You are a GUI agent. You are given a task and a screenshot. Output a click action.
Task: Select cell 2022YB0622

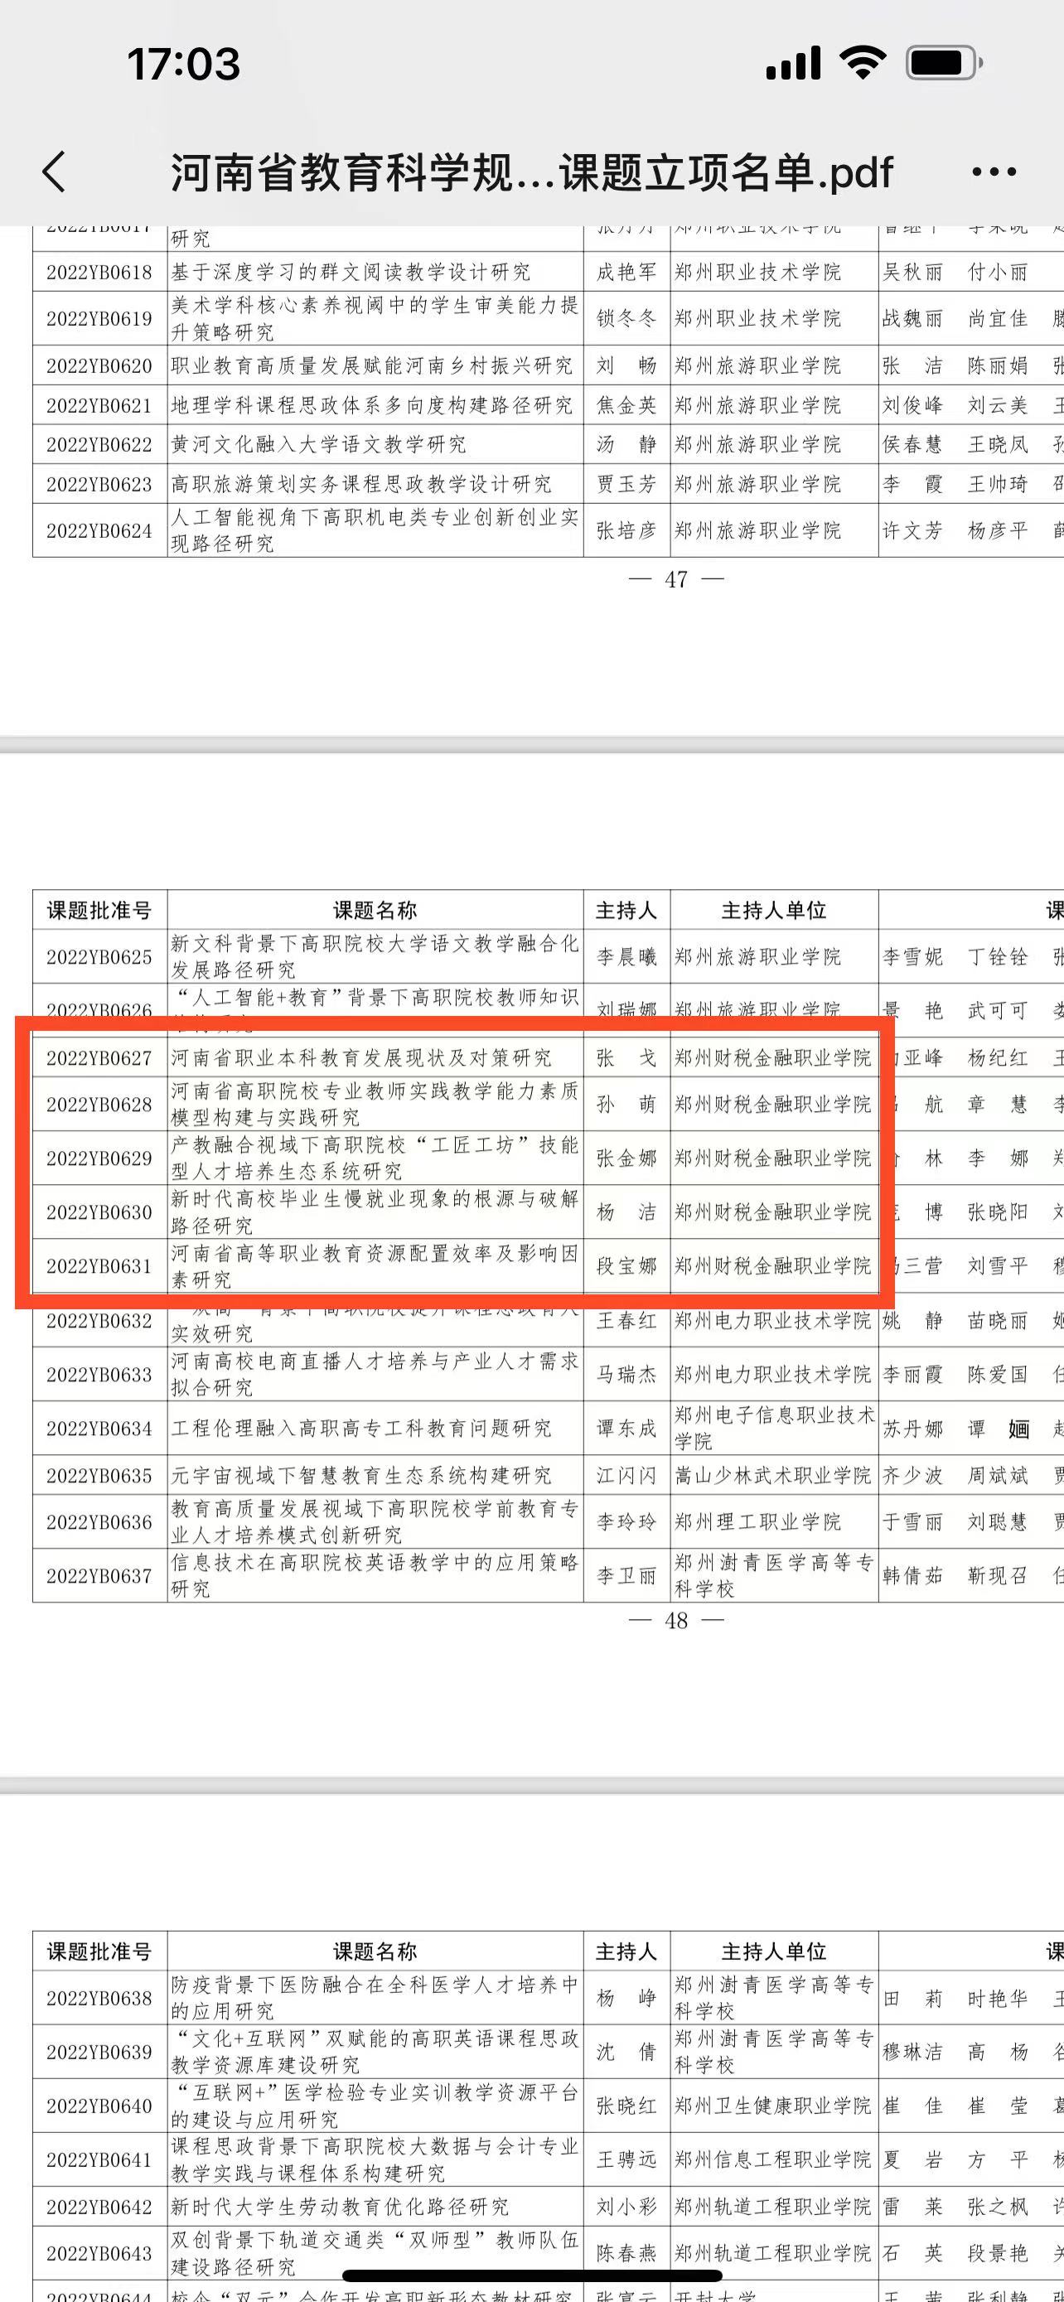99,445
